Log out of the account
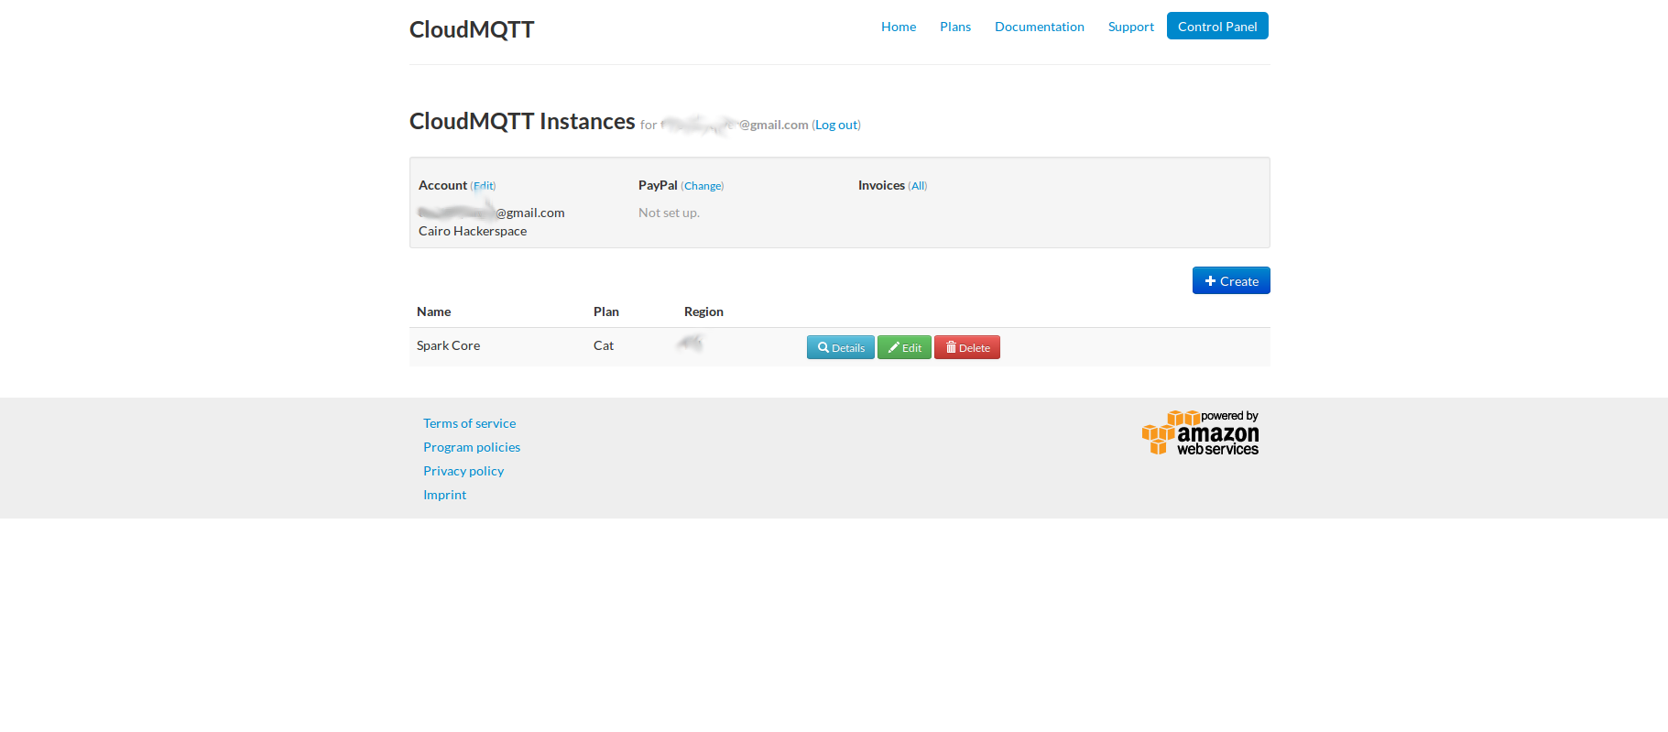This screenshot has height=732, width=1668. tap(836, 125)
